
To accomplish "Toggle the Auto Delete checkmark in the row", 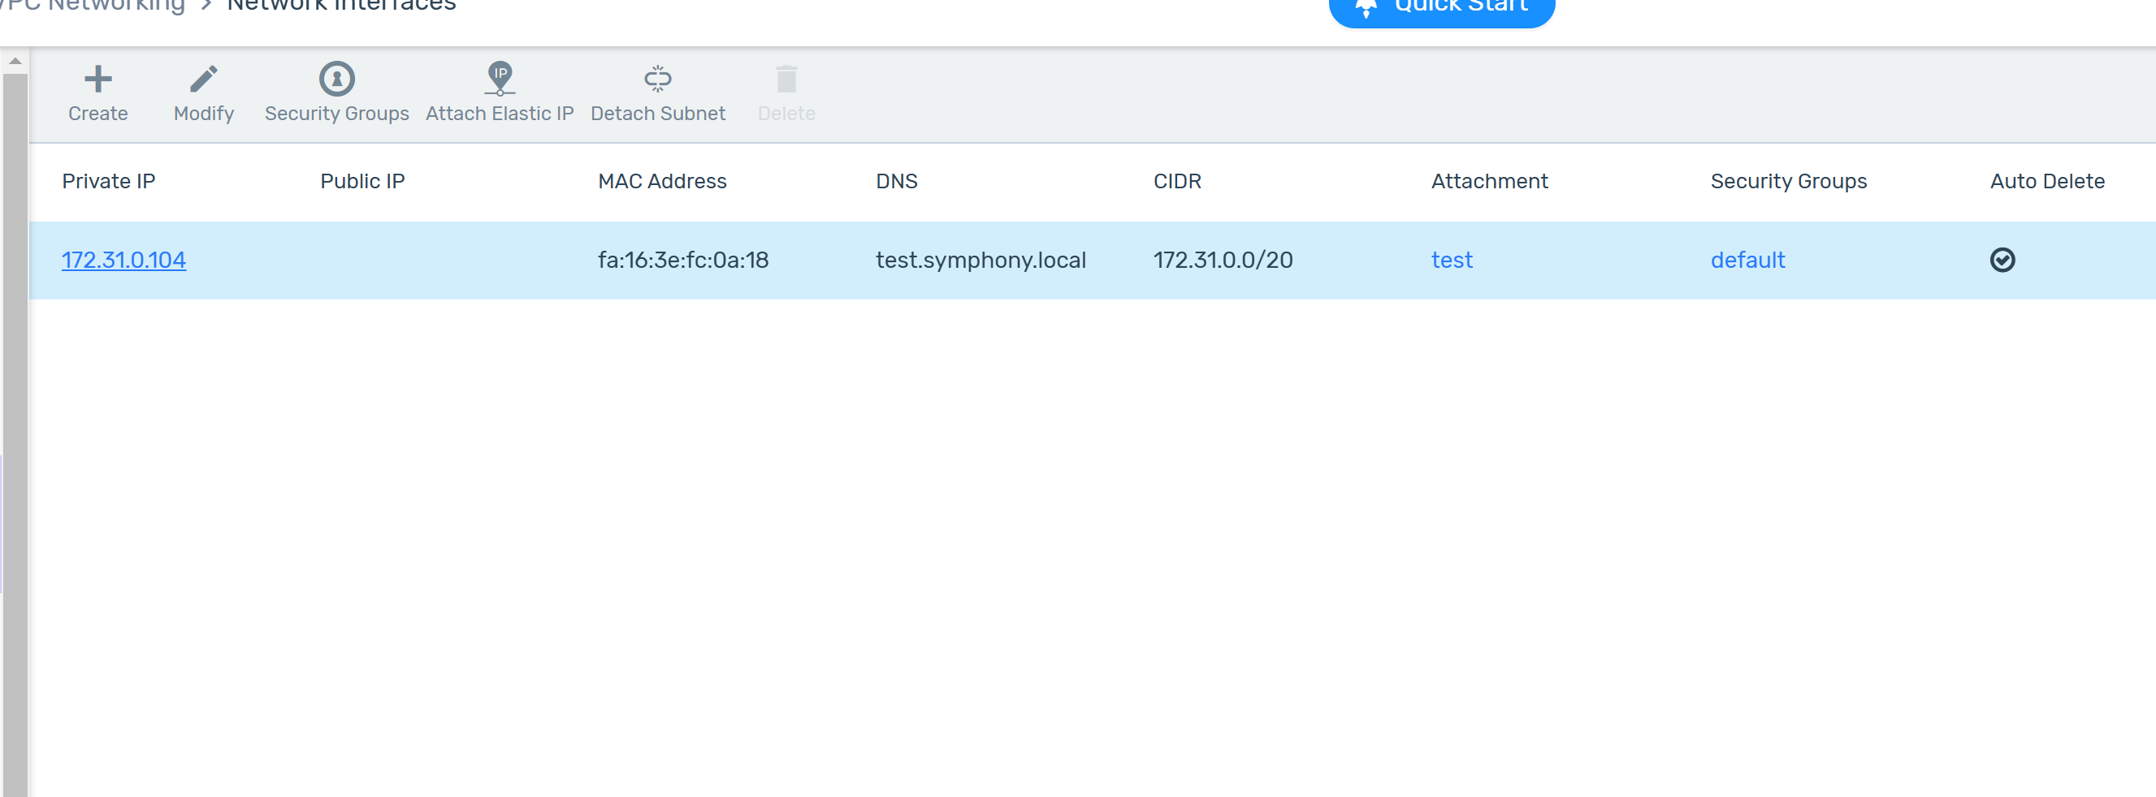I will 2002,260.
